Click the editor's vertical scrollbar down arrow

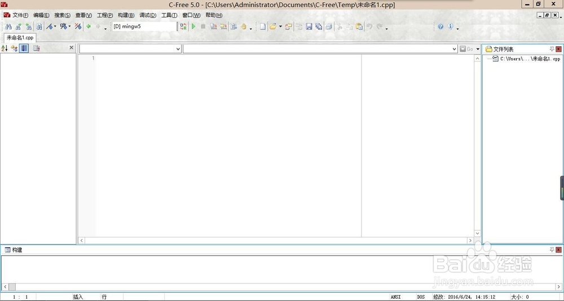pyautogui.click(x=477, y=233)
